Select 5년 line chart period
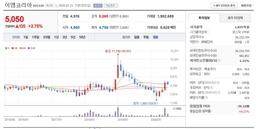 (x=73, y=37)
